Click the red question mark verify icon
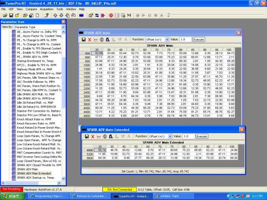 pyautogui.click(x=73, y=15)
